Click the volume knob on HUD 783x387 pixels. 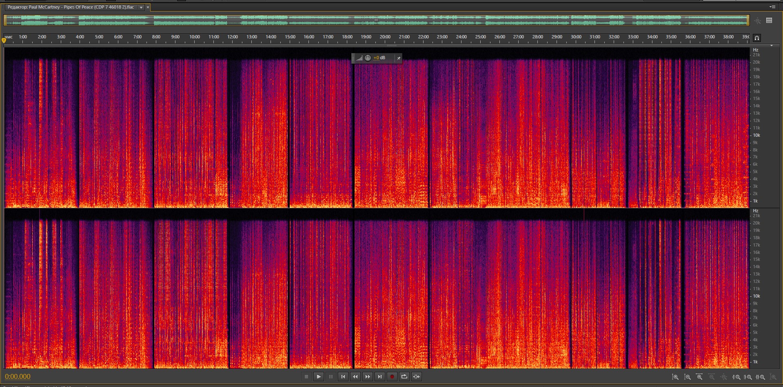click(x=368, y=58)
